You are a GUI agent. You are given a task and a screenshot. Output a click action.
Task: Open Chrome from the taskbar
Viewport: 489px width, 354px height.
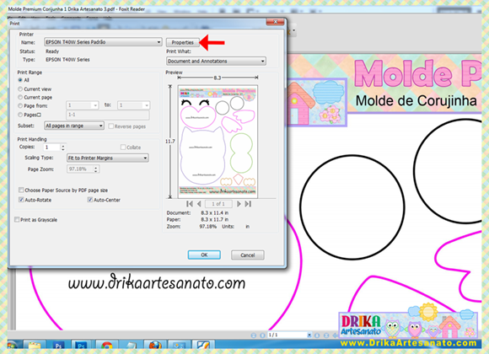click(107, 346)
